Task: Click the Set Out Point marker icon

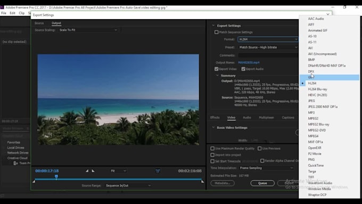Action: (x=93, y=171)
